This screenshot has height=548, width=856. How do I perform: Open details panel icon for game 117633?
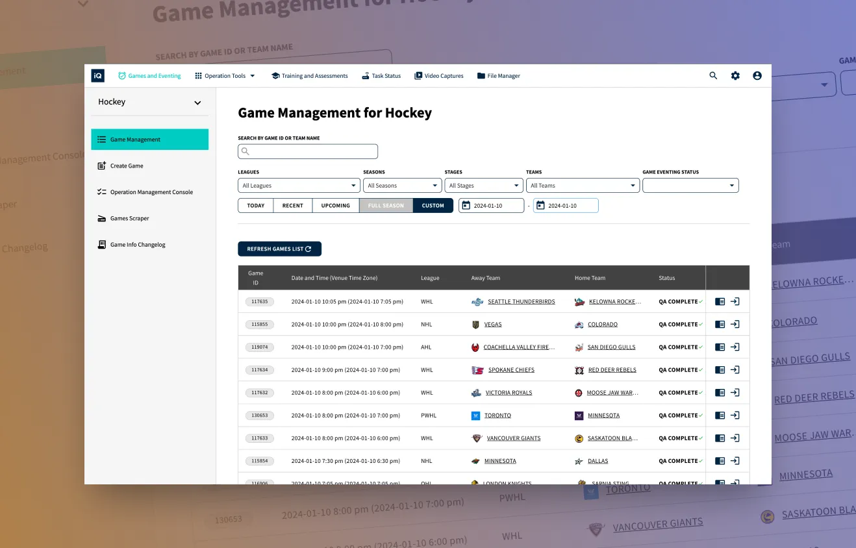[x=720, y=438]
